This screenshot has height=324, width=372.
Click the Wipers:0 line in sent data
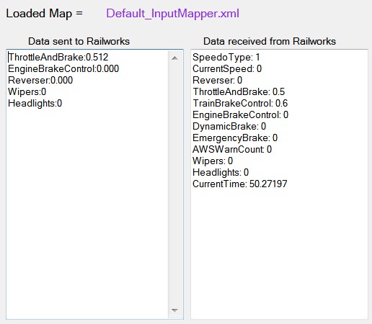click(27, 92)
